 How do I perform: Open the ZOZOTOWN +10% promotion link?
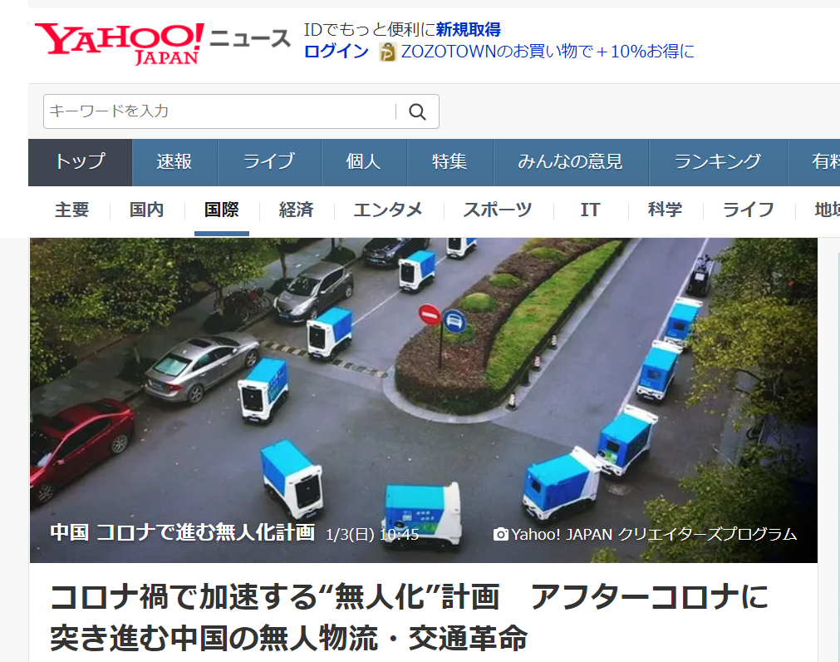click(548, 52)
